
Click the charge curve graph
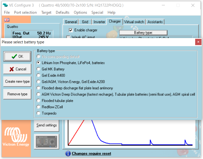(131, 134)
